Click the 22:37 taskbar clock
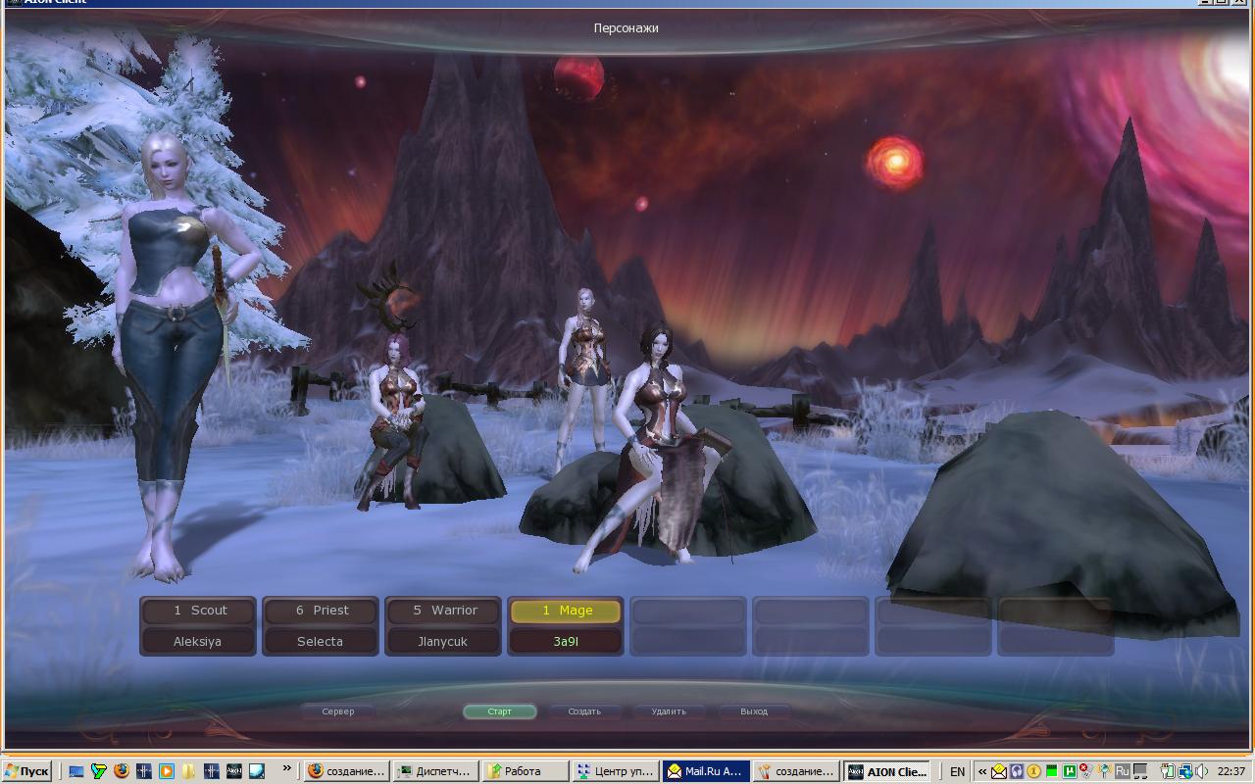Viewport: 1255px width, 784px height. [x=1230, y=771]
